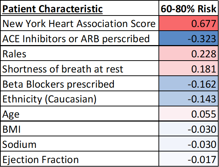Screen dimensions: 219x167
Task: Select the Shortness of breath at rest cell
Action: pos(79,69)
